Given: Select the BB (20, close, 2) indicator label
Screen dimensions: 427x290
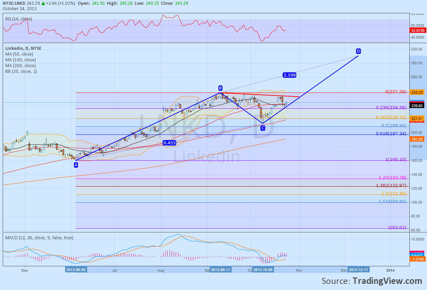Looking at the screenshot, I should point(21,71).
